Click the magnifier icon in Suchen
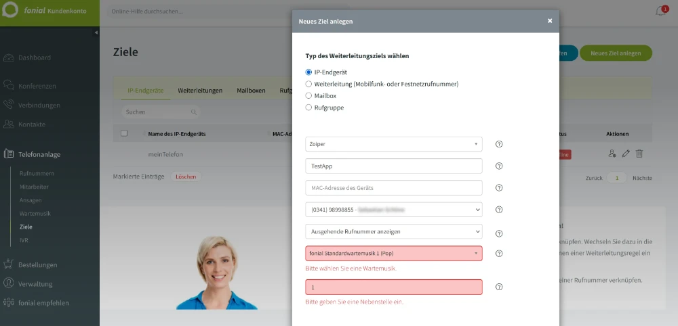The image size is (678, 326). (194, 112)
